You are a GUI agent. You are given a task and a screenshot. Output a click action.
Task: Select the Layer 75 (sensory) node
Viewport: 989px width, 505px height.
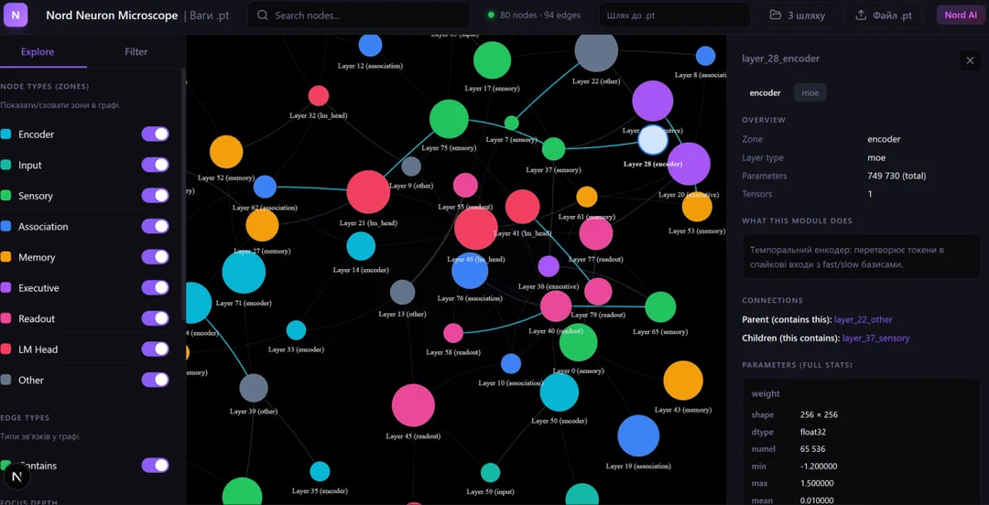pos(449,119)
